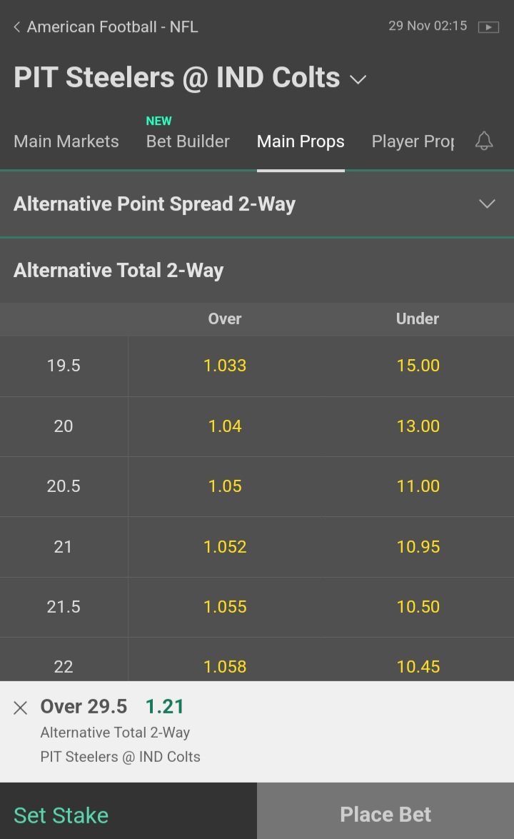Tap the Place Bet button
The height and width of the screenshot is (839, 514).
(x=385, y=810)
